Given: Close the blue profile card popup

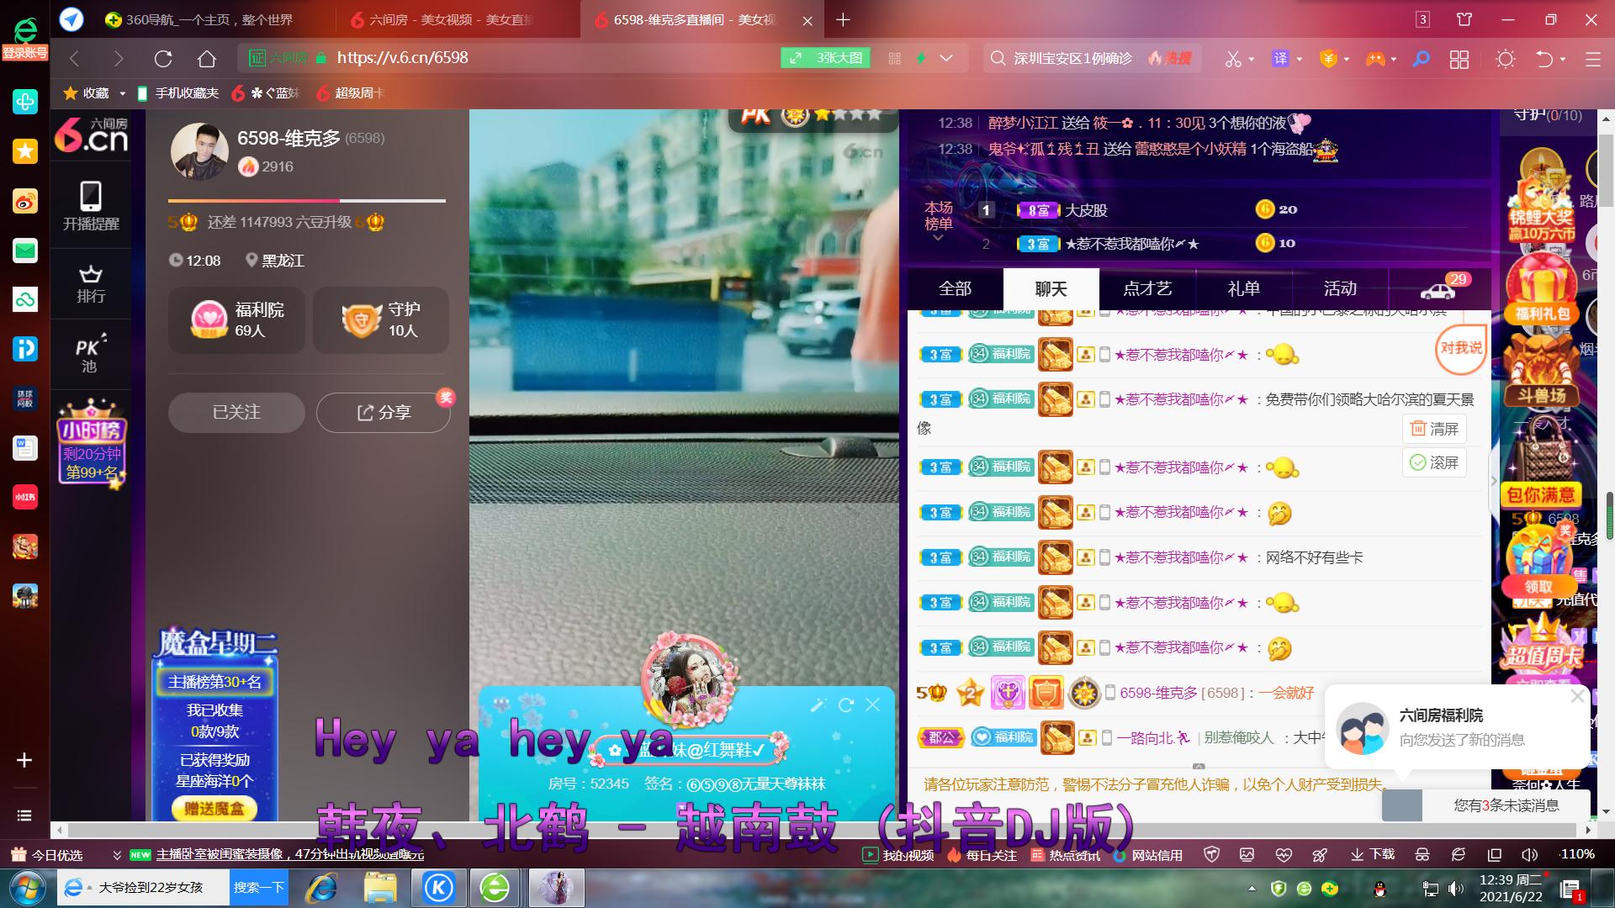Looking at the screenshot, I should coord(873,705).
